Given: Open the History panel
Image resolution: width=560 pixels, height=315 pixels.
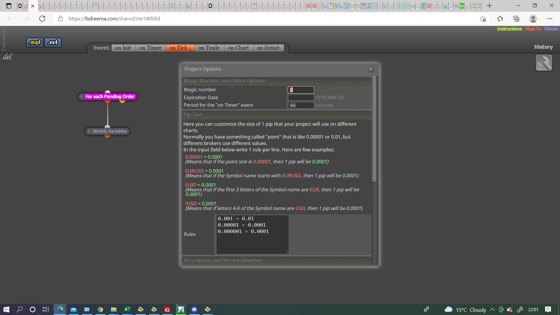Looking at the screenshot, I should [543, 47].
